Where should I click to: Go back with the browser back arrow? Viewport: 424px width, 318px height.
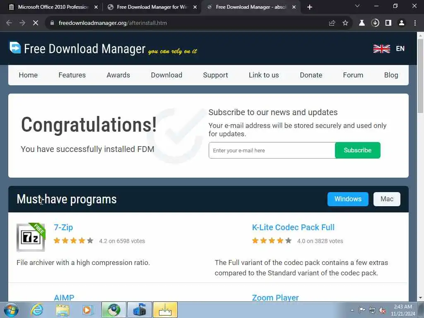[x=9, y=23]
